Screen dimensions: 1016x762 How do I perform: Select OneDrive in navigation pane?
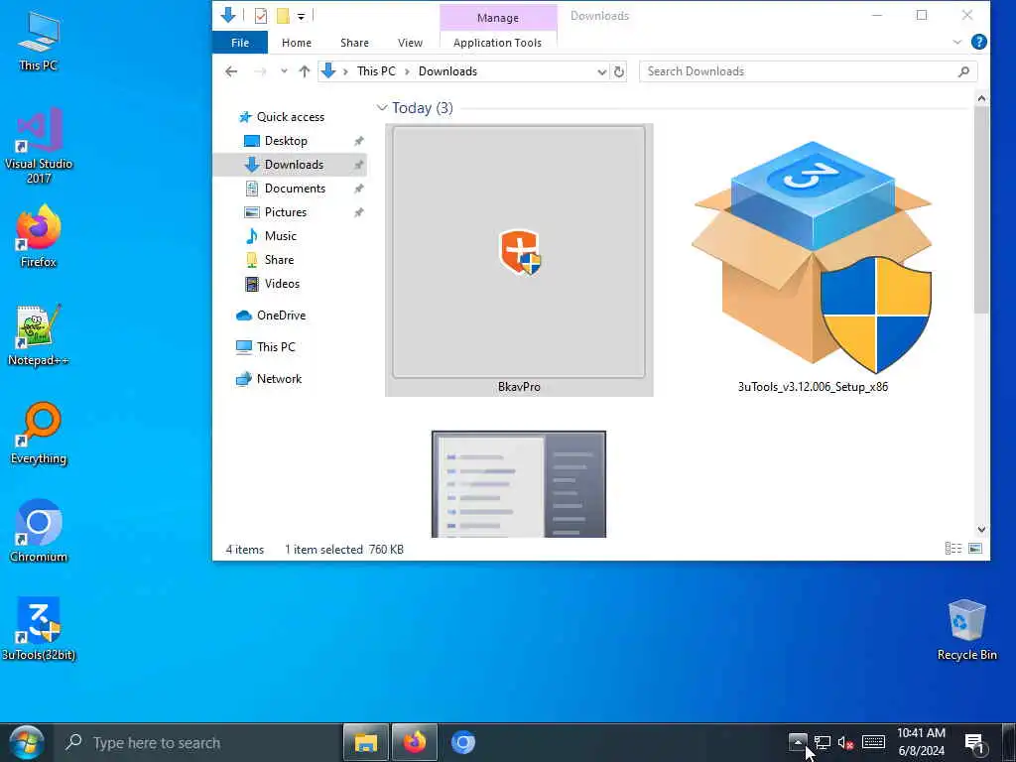281,316
